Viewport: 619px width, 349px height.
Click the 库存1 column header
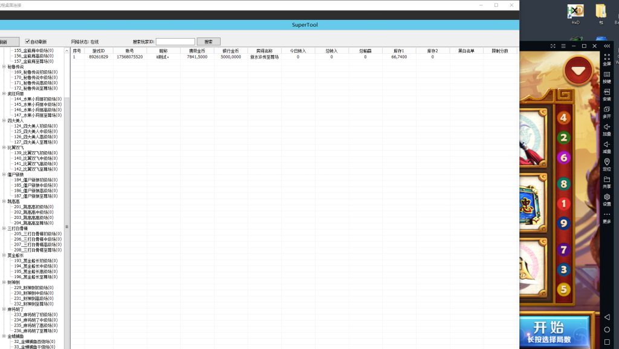pos(399,51)
